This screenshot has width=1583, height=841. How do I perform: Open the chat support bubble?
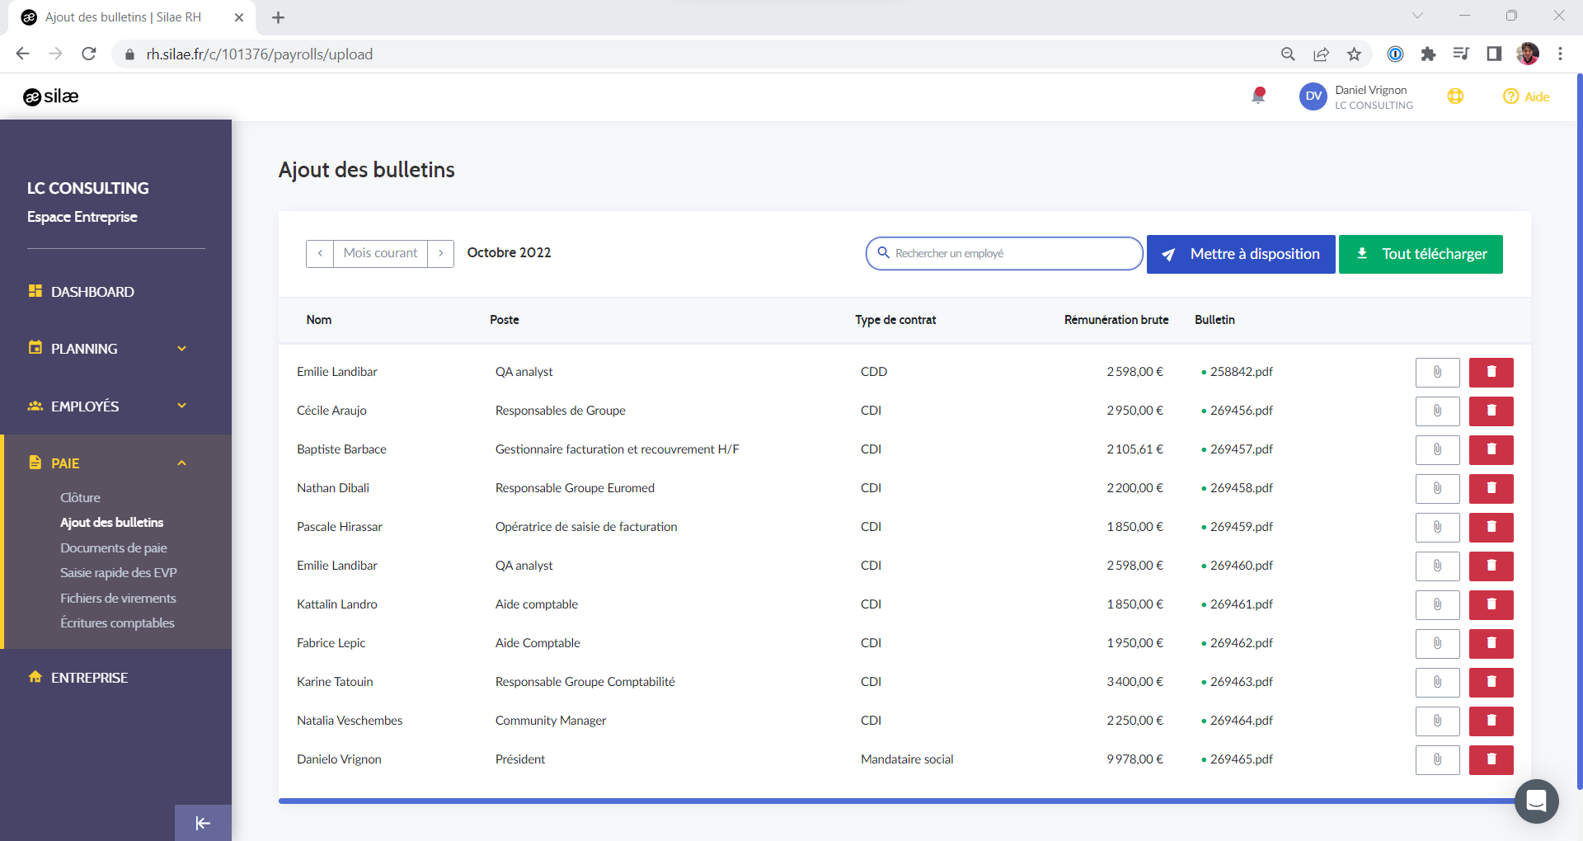point(1536,801)
